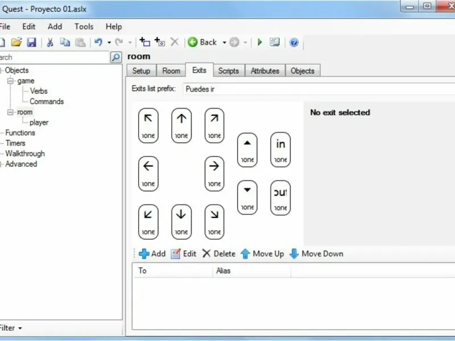Image resolution: width=455 pixels, height=341 pixels.
Task: Open the undo history dropdown arrow
Action: (x=109, y=43)
